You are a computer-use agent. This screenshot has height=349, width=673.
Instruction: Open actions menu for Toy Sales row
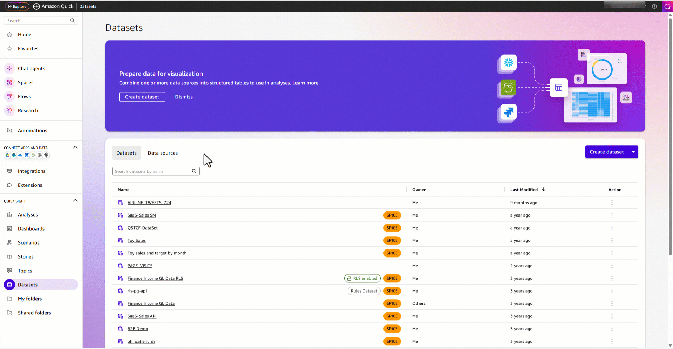tap(612, 241)
